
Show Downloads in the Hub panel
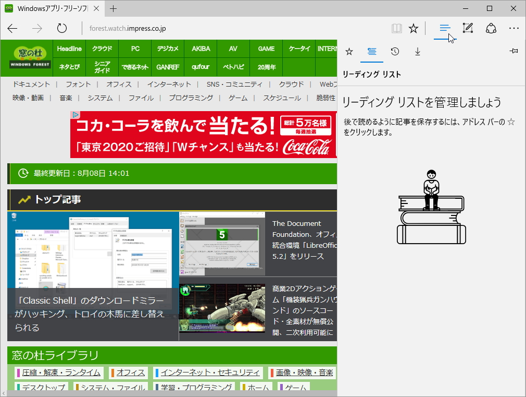tap(418, 51)
